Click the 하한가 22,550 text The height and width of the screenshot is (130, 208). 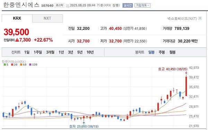pos(135,41)
